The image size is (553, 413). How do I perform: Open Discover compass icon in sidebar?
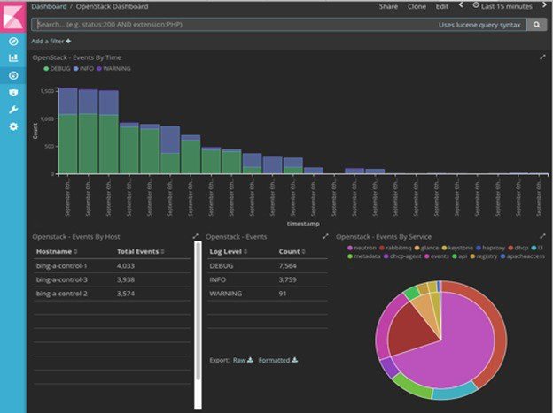(13, 42)
